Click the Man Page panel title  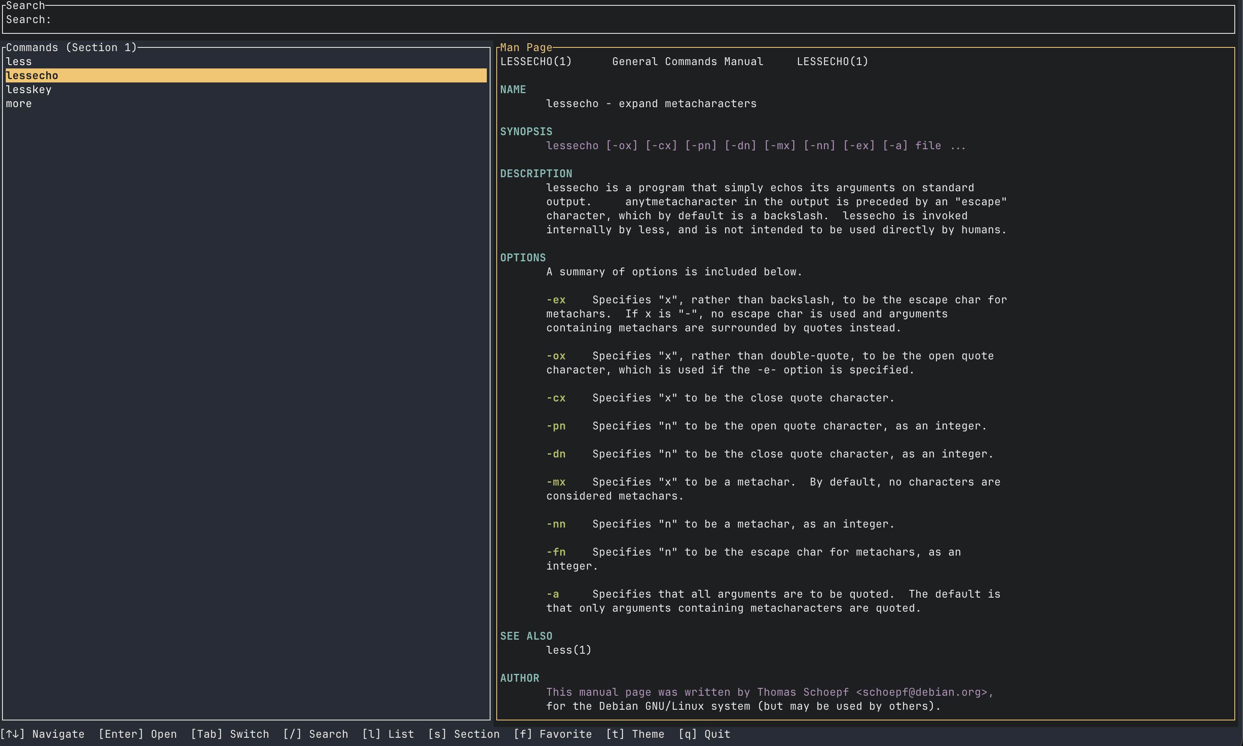[525, 47]
